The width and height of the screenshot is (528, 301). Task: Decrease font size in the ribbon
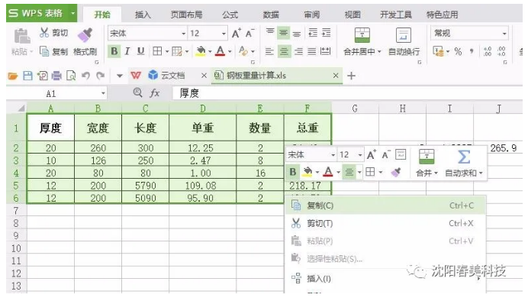click(250, 33)
